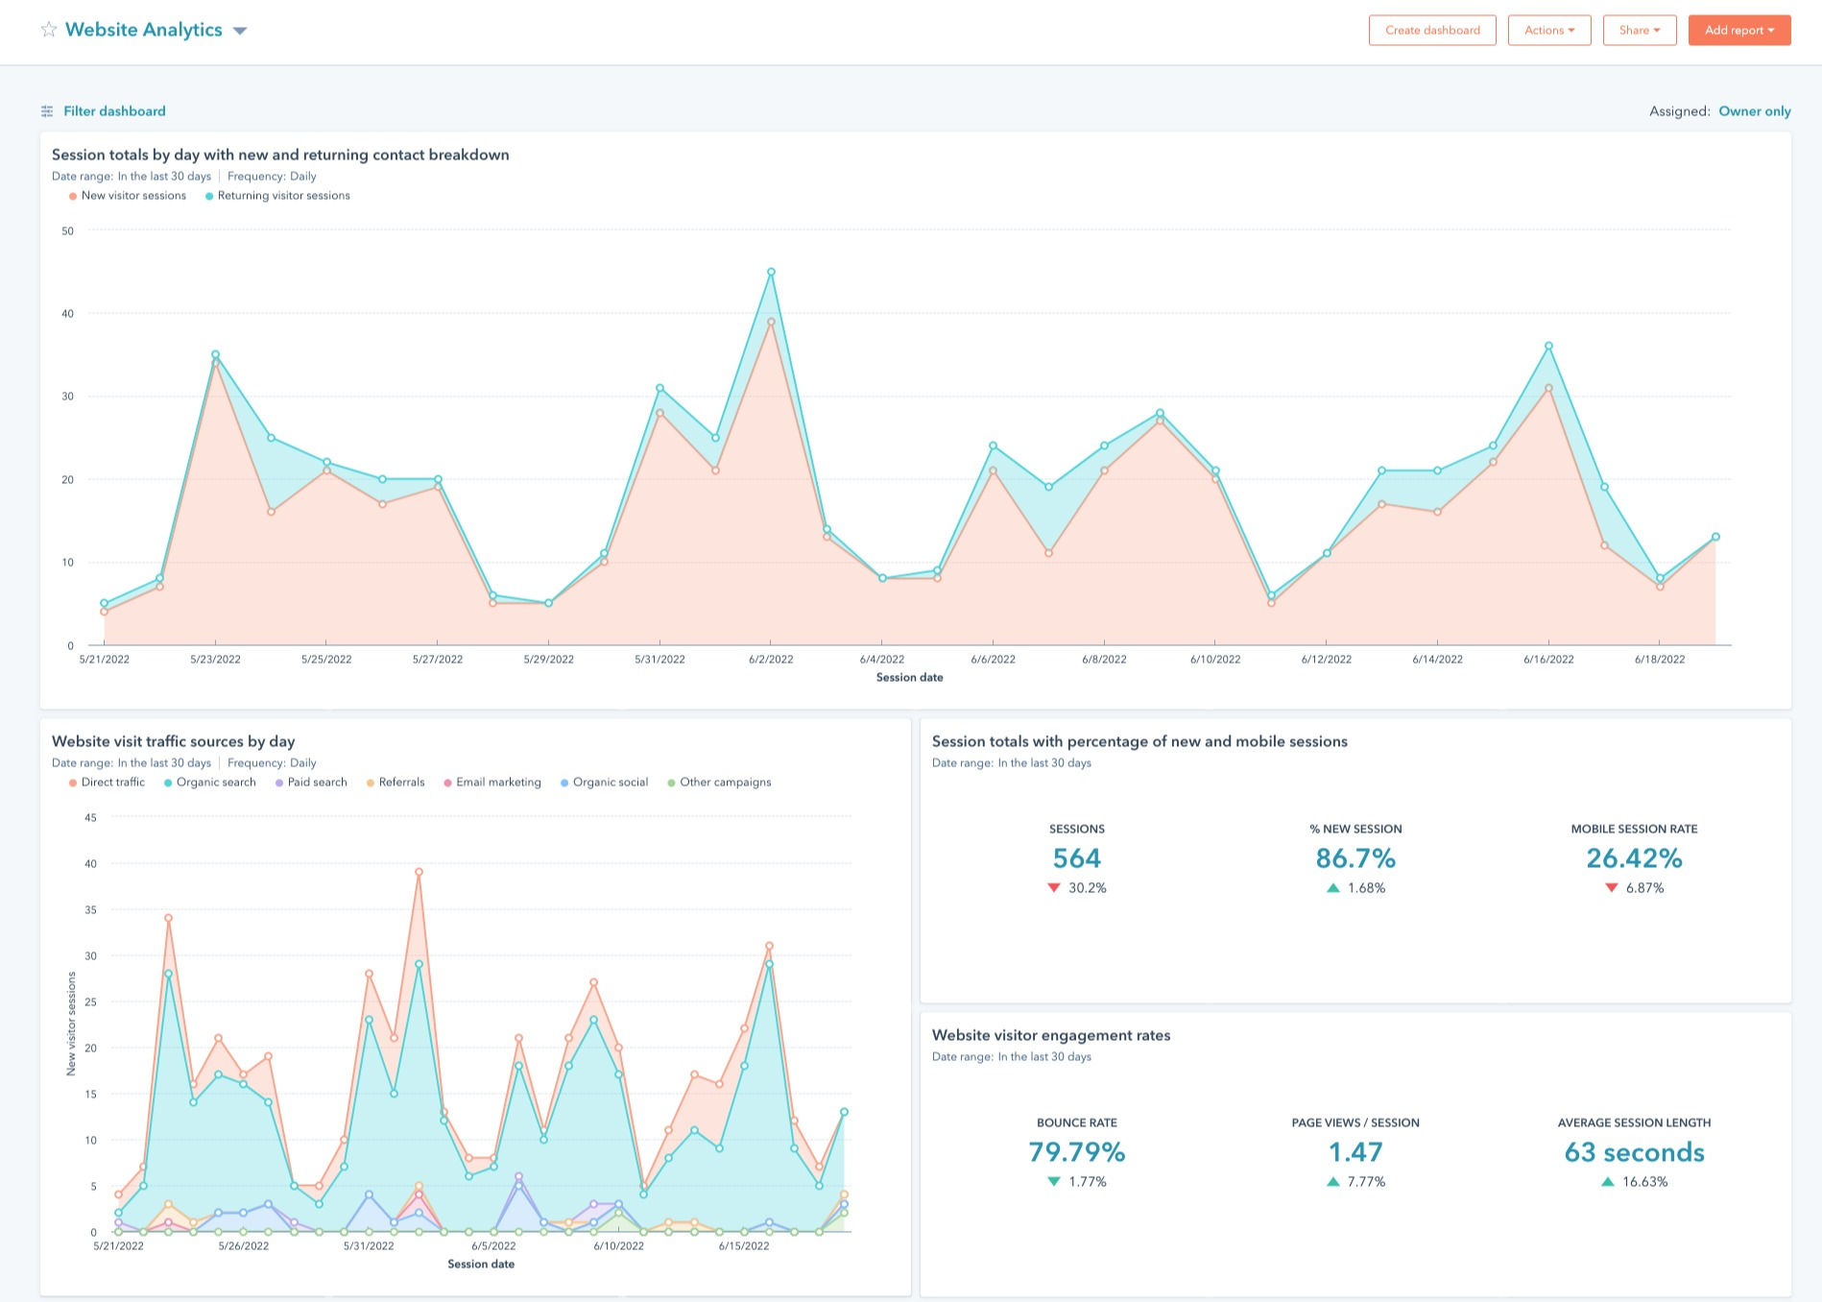The image size is (1822, 1302).
Task: Click the 63 seconds average session length
Action: [x=1634, y=1152]
